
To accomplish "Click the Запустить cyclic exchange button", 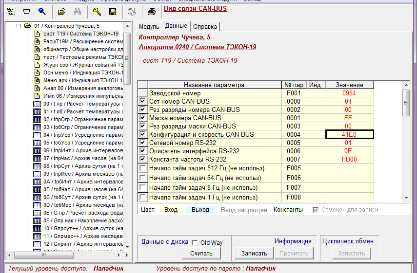I will pyautogui.click(x=351, y=254).
